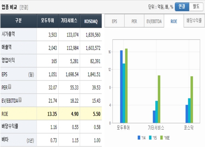Switch to the 별도 separate view
Screen dimensions: 205x147
[x=196, y=7]
